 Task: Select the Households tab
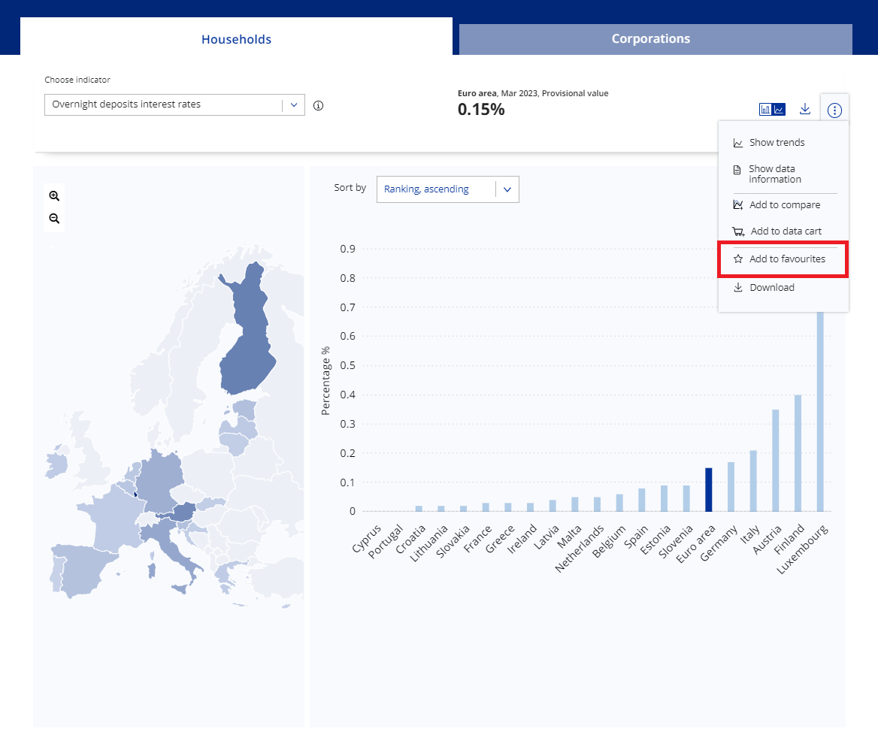236,39
